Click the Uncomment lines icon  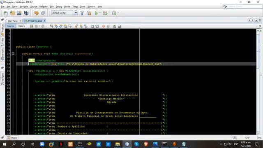coord(120,26)
